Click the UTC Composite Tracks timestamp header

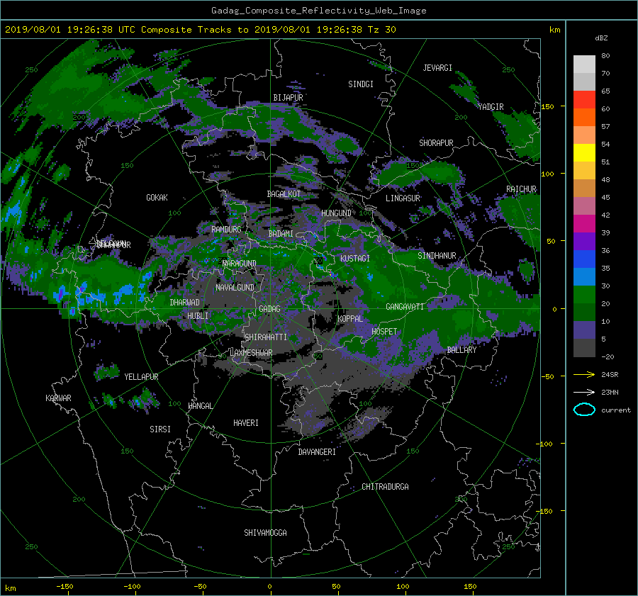(x=200, y=30)
